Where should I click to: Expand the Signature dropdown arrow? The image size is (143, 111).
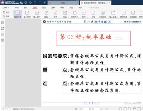pos(59,17)
